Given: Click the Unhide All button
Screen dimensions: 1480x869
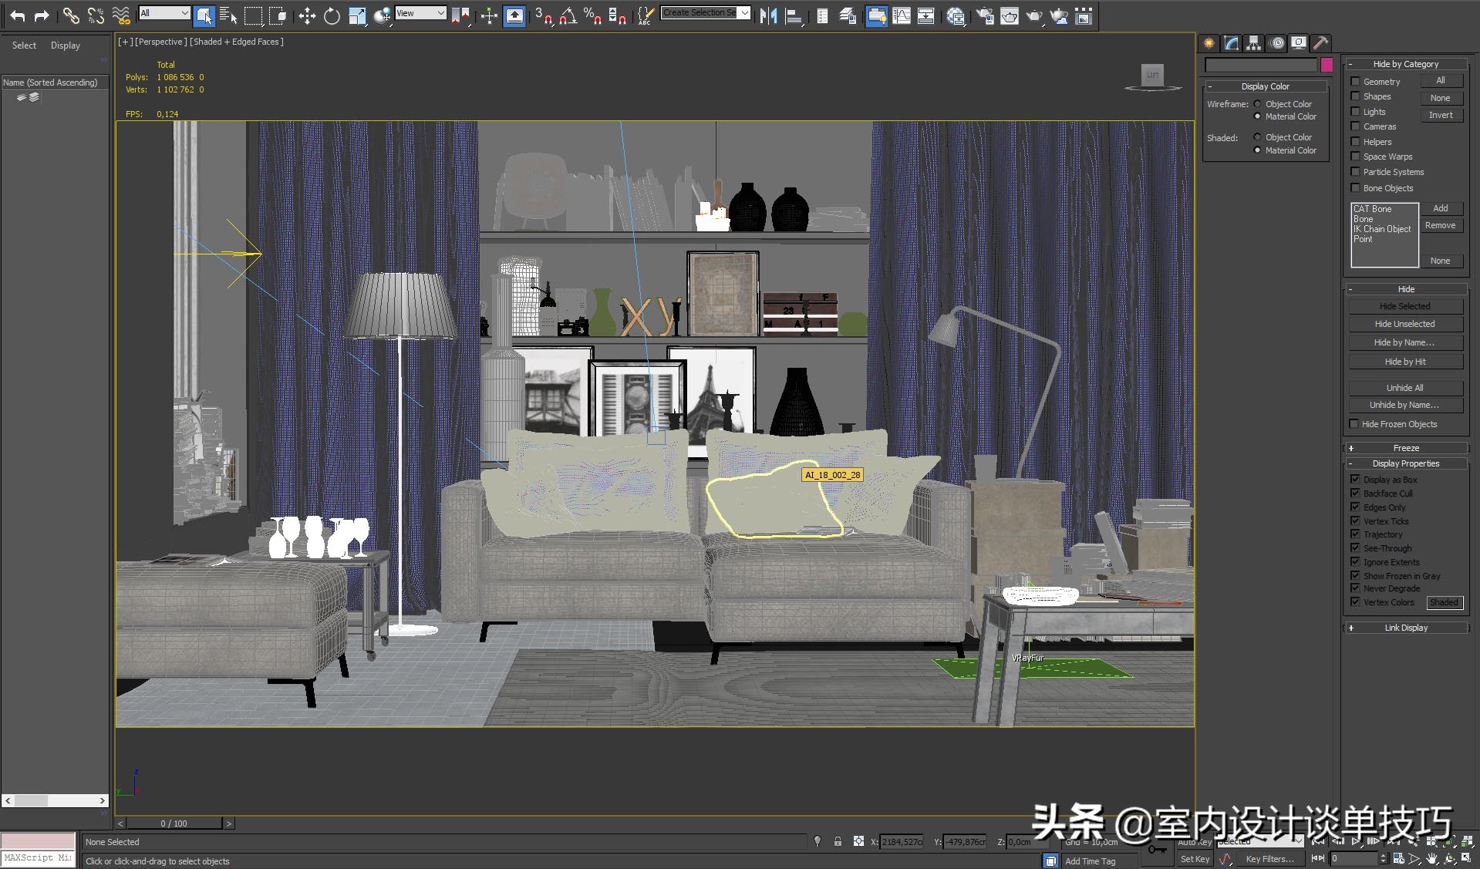Looking at the screenshot, I should [1405, 387].
